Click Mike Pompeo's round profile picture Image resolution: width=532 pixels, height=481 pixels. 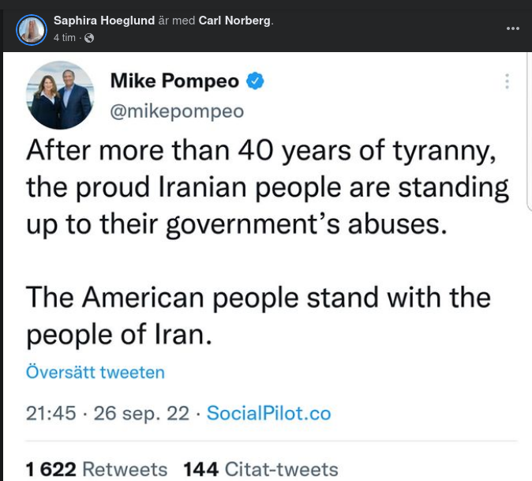(x=60, y=95)
